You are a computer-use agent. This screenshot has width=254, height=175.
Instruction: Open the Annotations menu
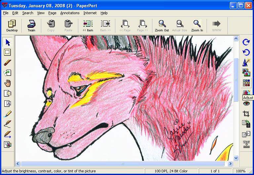(70, 13)
